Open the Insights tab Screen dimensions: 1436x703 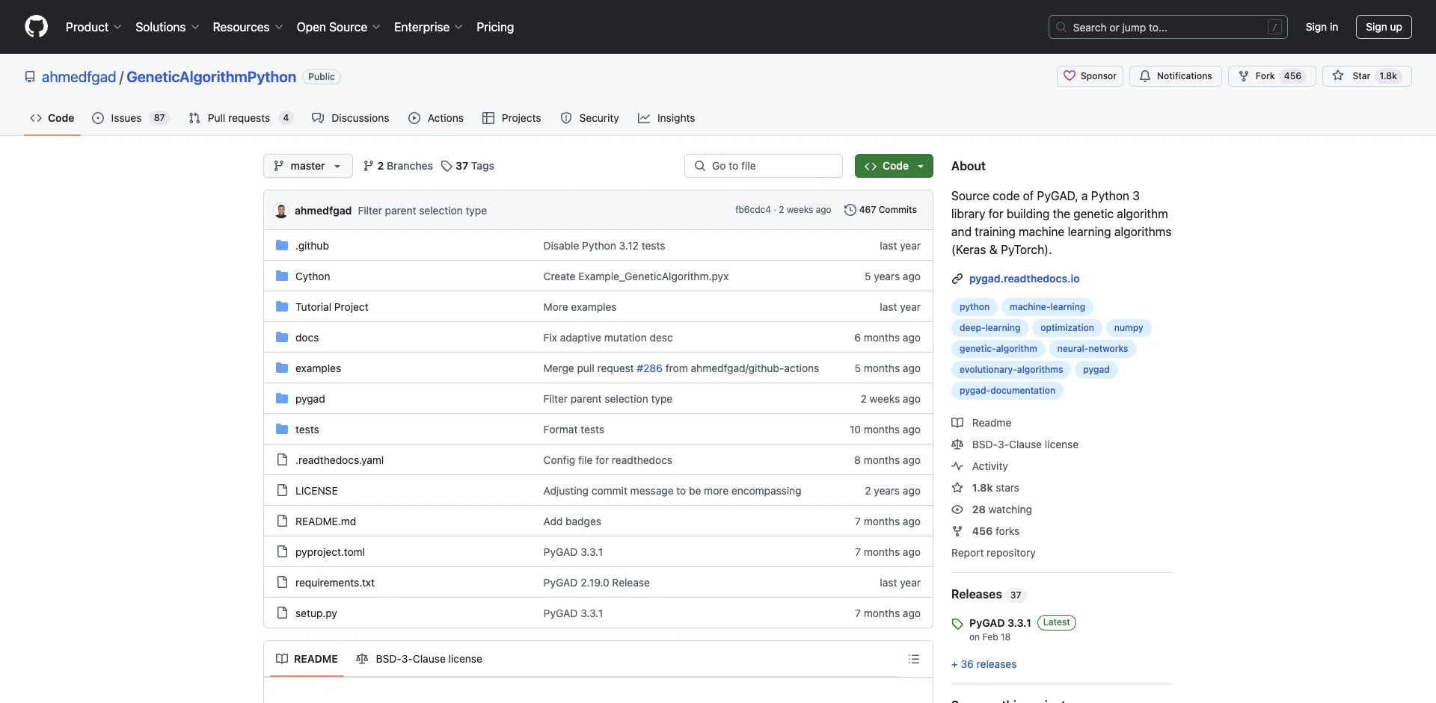(666, 118)
